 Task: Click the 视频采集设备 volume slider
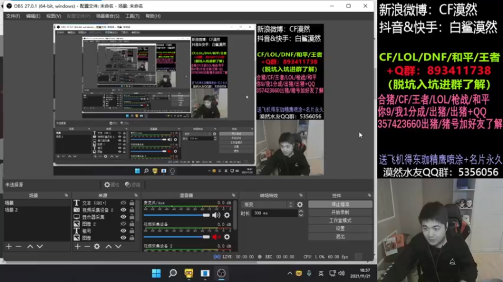coord(177,237)
